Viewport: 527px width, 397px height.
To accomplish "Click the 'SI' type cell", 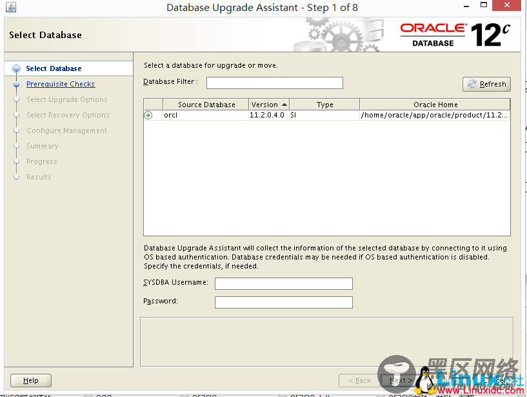I will coord(324,115).
